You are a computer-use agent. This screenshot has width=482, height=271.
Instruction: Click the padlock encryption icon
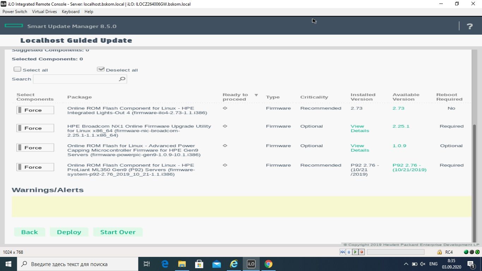coord(439,252)
